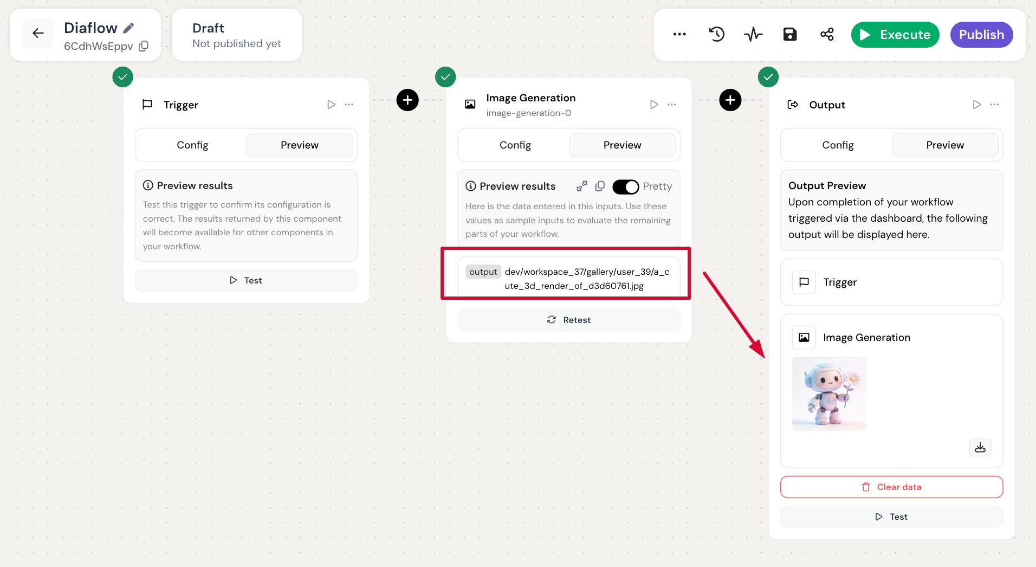The height and width of the screenshot is (567, 1036).
Task: Toggle the Pretty switch off
Action: 626,186
